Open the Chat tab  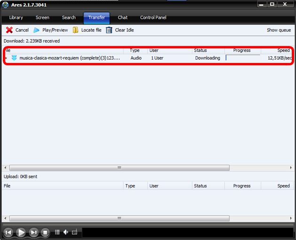click(x=123, y=17)
